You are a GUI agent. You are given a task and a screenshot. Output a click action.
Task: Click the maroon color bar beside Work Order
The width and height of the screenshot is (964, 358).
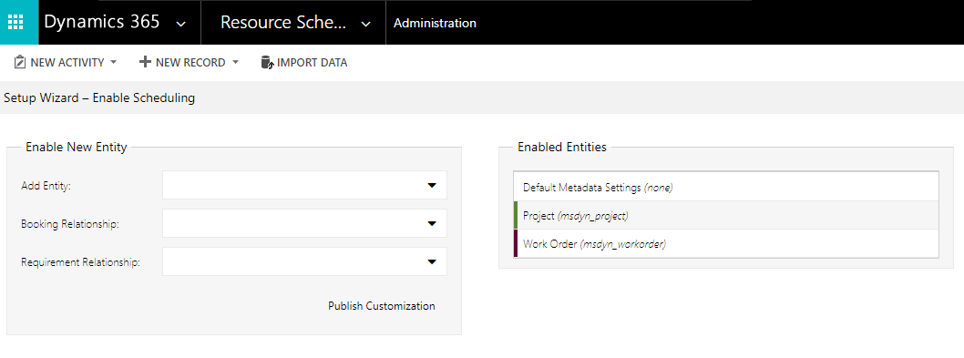(516, 243)
